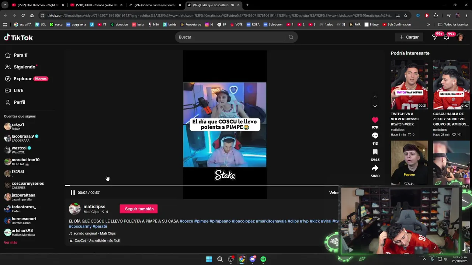Open followed account morebeltran10
Viewport: 472px width, 265px height.
click(22, 162)
